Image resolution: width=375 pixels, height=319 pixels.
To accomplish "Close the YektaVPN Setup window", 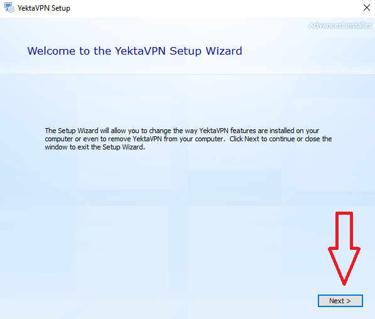I will [367, 8].
